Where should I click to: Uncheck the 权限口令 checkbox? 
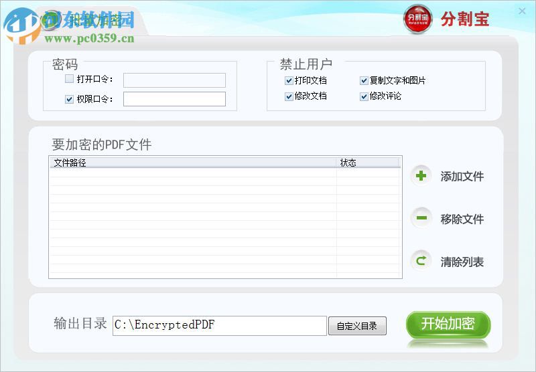point(70,99)
